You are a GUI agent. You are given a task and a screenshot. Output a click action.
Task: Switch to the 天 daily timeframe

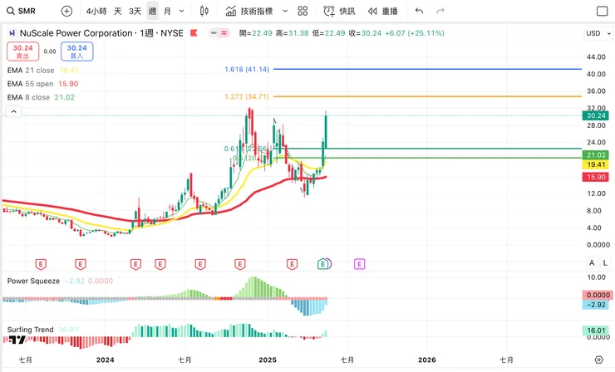118,11
